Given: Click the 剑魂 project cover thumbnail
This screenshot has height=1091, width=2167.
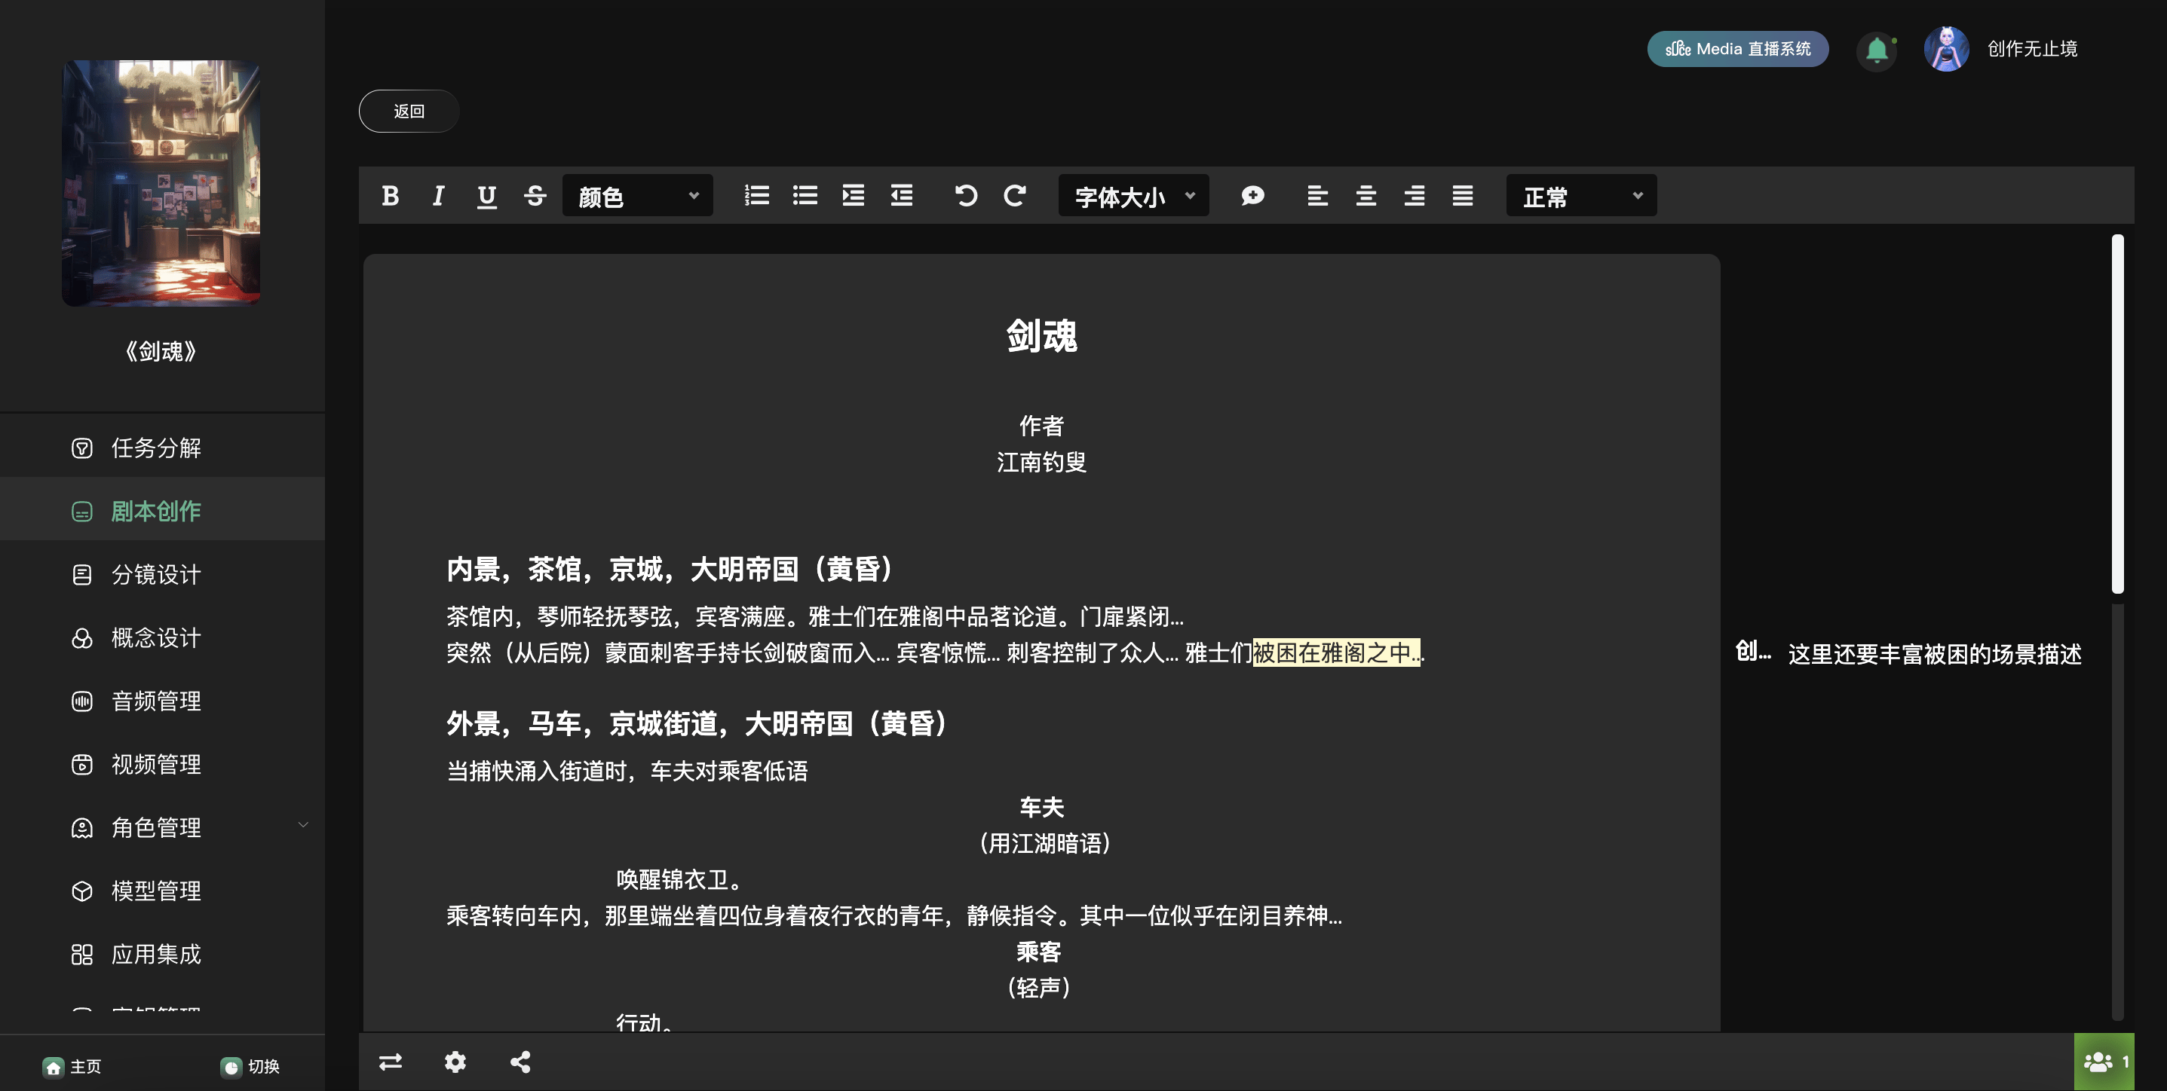Looking at the screenshot, I should tap(161, 182).
